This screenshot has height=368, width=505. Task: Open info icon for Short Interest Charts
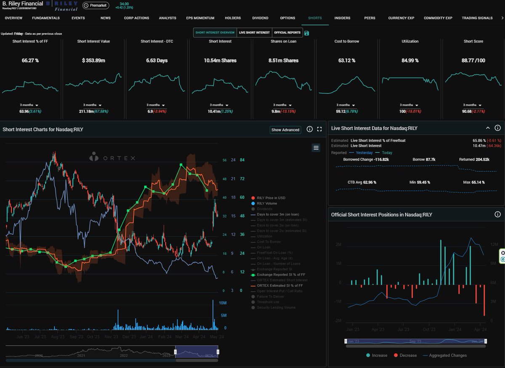coord(310,129)
